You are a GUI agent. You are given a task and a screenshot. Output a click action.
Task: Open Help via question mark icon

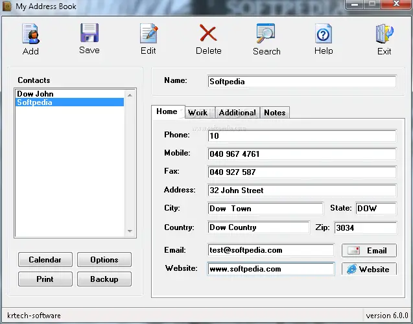pos(324,34)
